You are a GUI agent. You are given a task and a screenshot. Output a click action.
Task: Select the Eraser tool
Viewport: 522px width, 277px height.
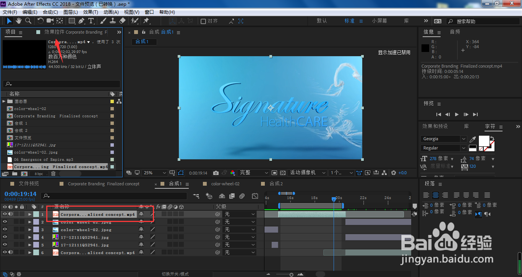click(x=122, y=21)
